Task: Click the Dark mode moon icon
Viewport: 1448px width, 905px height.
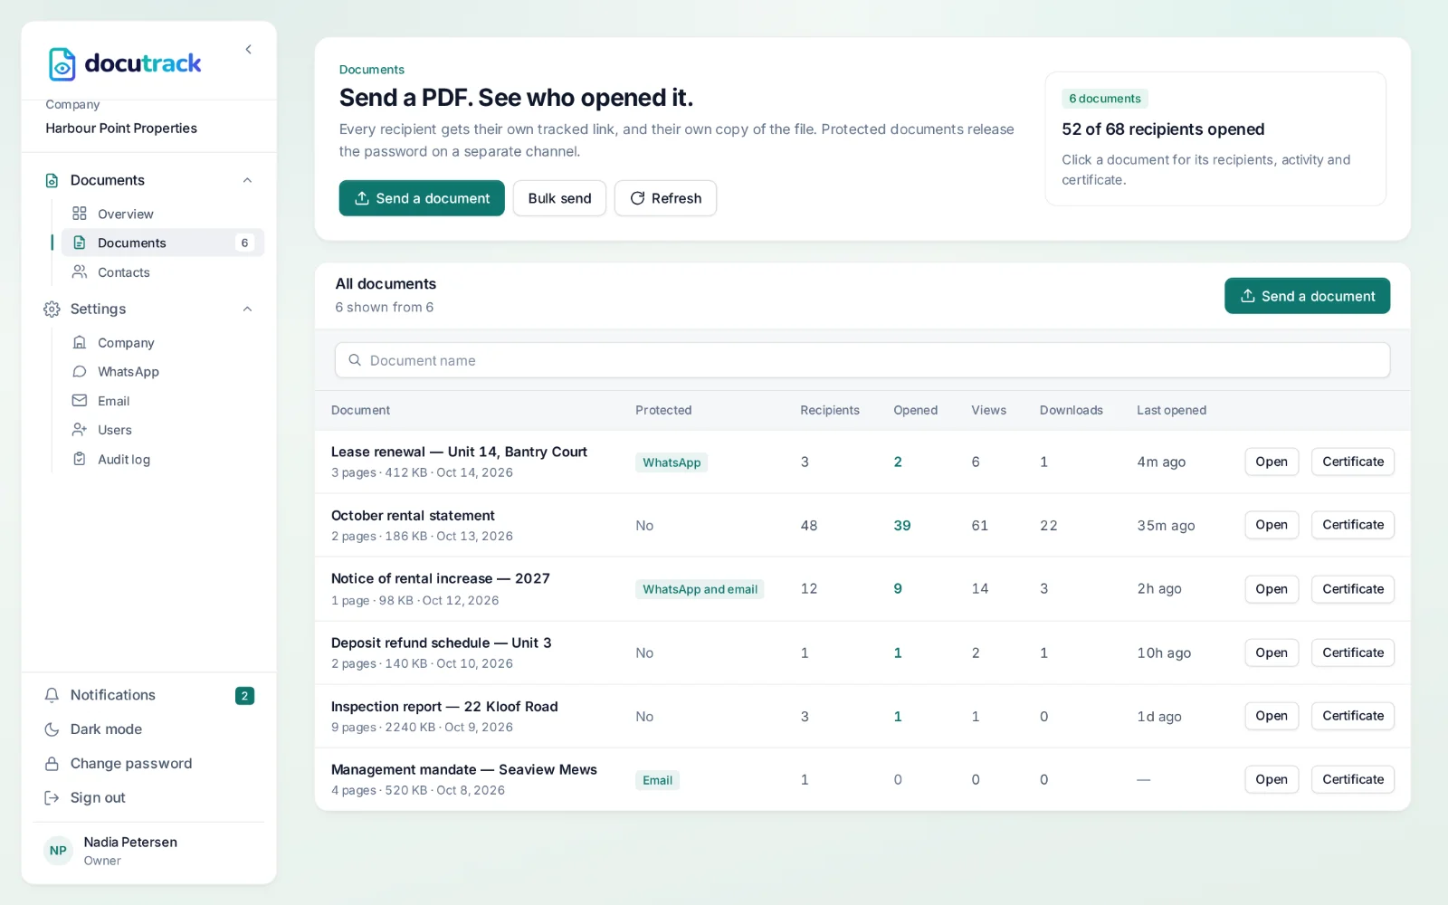Action: (52, 729)
